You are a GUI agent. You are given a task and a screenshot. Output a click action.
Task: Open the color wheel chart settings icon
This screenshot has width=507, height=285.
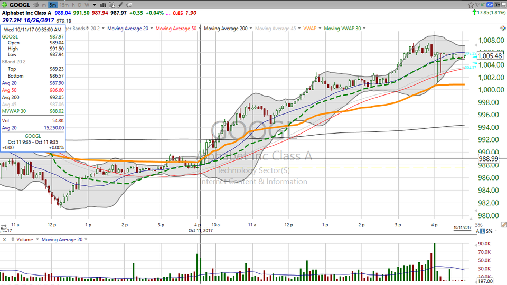pyautogui.click(x=503, y=28)
